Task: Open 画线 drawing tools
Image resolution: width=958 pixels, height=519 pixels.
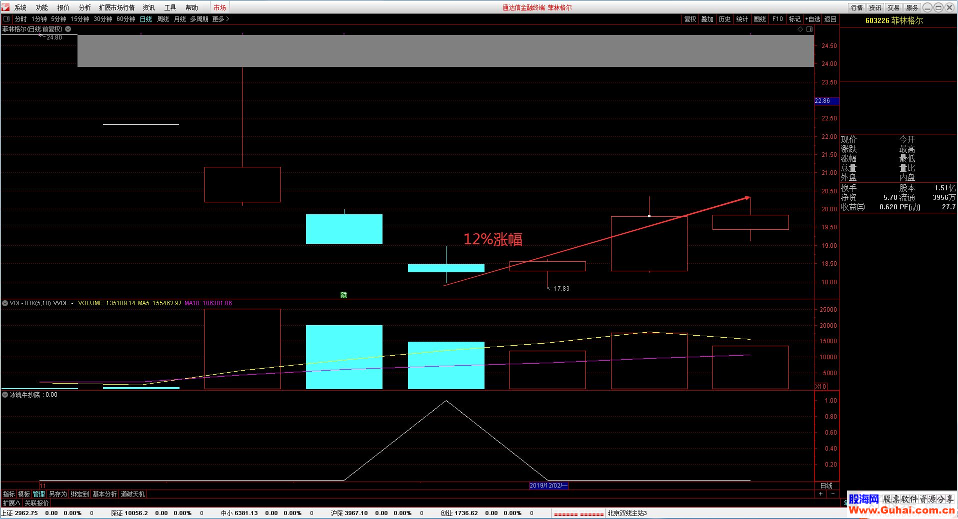Action: coord(759,19)
